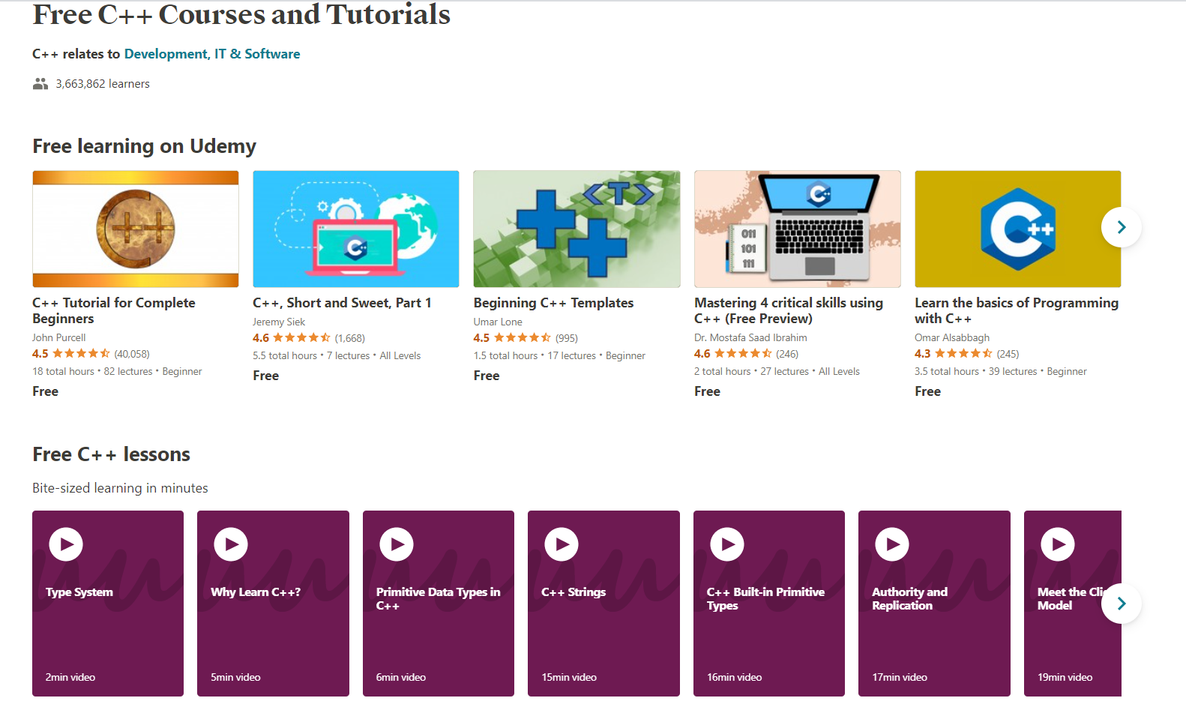Click the 4.5 star rating with 40,058 reviews
Screen dimensions: 1186x716
point(91,354)
